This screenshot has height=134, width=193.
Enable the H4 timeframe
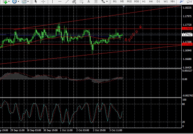click(x=151, y=2)
